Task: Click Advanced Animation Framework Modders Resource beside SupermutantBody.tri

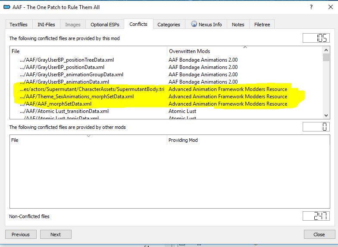Action: pos(228,89)
